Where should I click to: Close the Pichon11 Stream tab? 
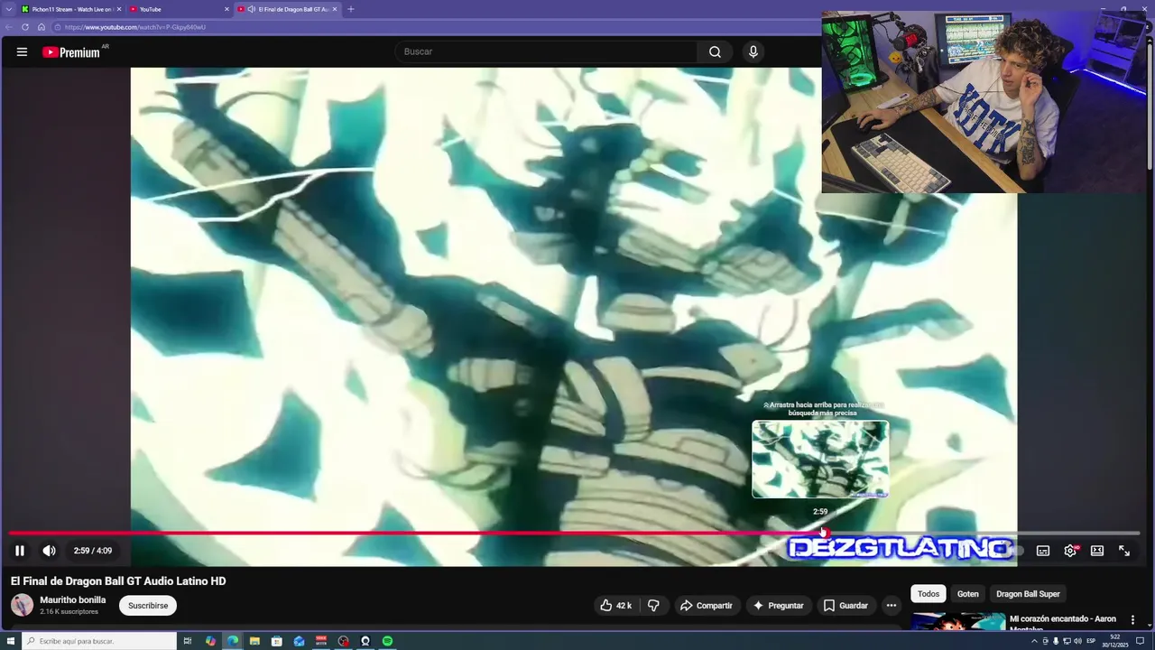point(119,9)
